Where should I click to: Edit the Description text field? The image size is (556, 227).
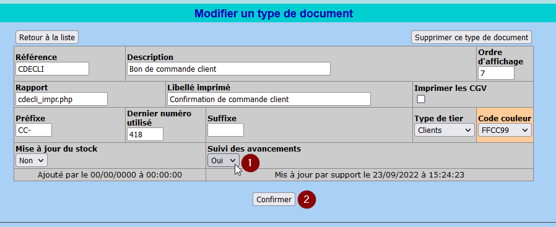(228, 69)
